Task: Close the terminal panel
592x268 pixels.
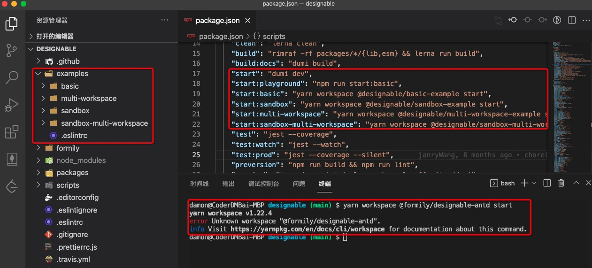Action: [588, 183]
